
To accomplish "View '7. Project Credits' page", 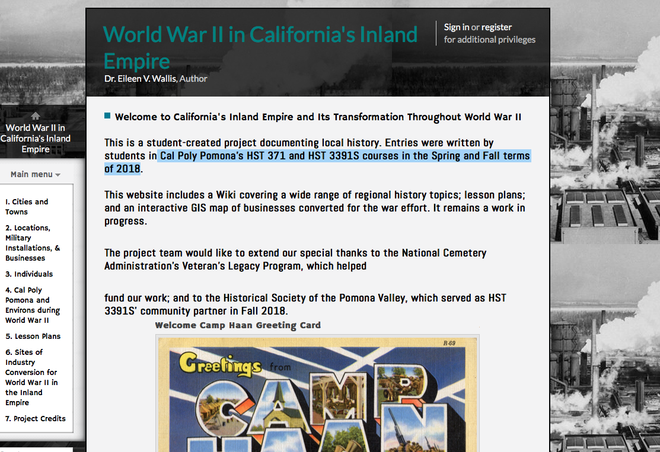I will tap(36, 418).
